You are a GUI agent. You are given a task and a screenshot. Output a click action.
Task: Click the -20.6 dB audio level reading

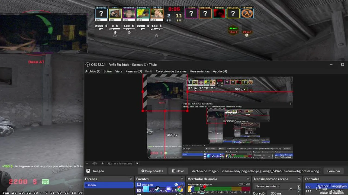tap(244, 184)
